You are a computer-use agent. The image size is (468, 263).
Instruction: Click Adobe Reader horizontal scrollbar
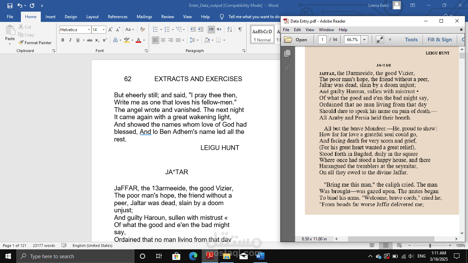point(391,239)
